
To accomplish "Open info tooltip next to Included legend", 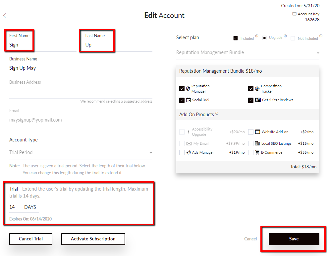I will coord(257,36).
